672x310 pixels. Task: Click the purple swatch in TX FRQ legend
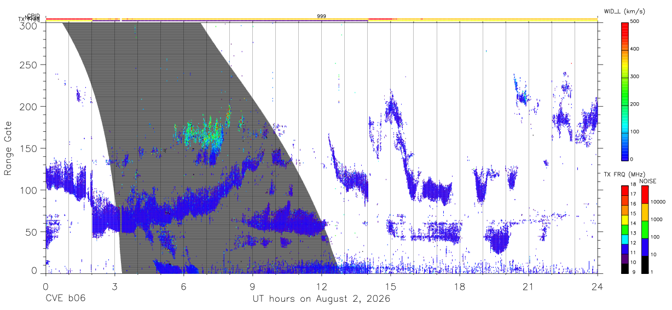point(625,260)
